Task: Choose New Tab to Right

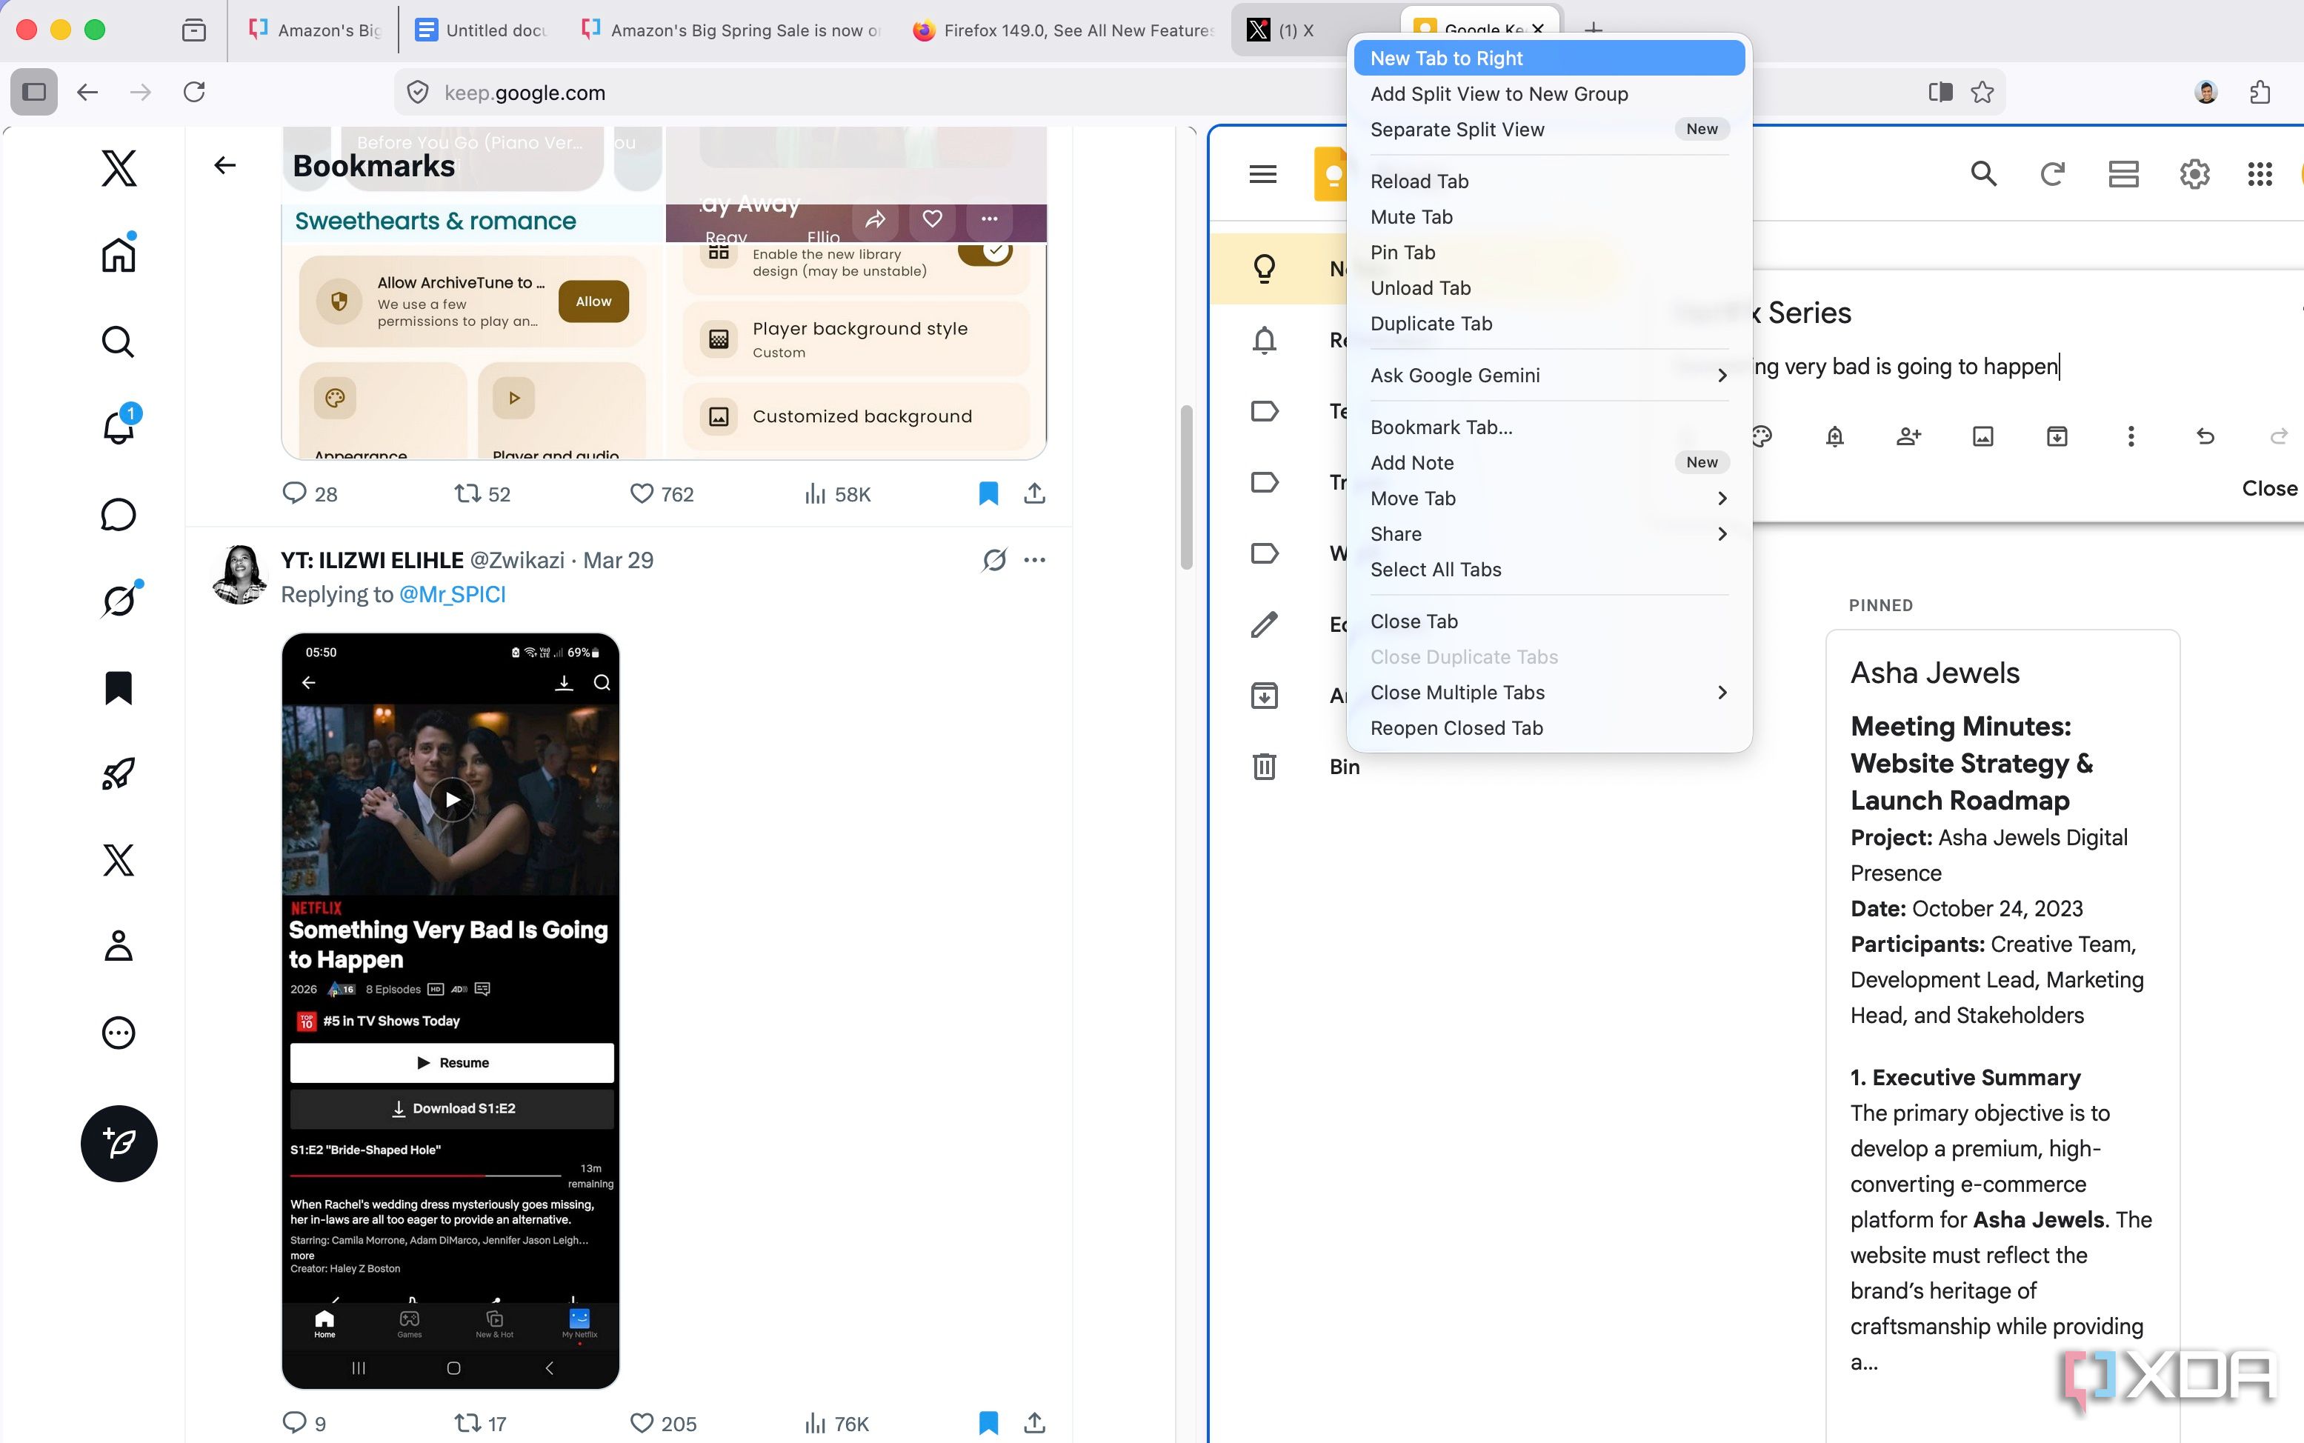Action: pos(1548,59)
